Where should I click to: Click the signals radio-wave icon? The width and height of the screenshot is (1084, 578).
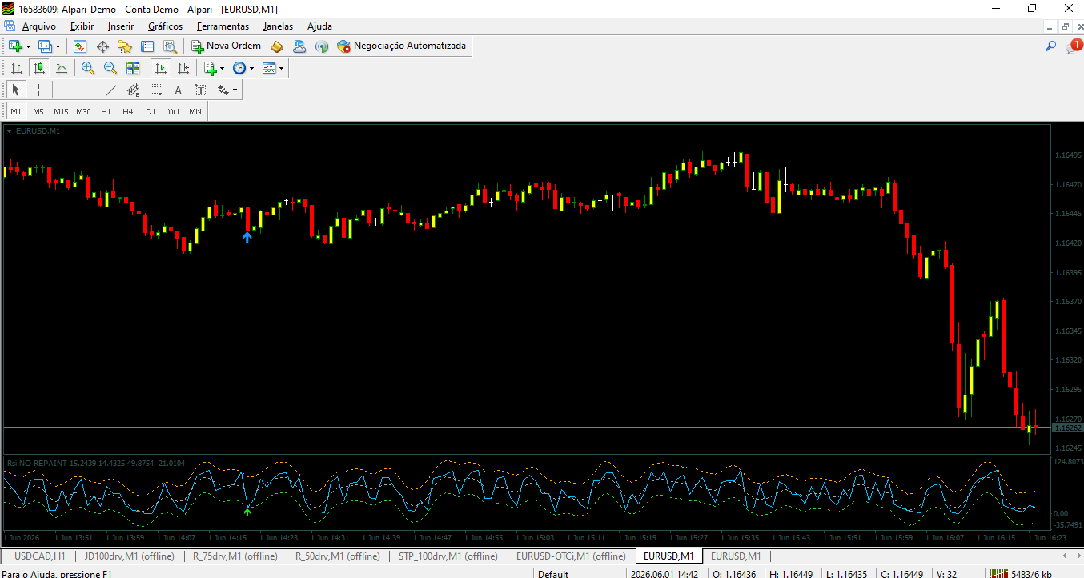322,46
